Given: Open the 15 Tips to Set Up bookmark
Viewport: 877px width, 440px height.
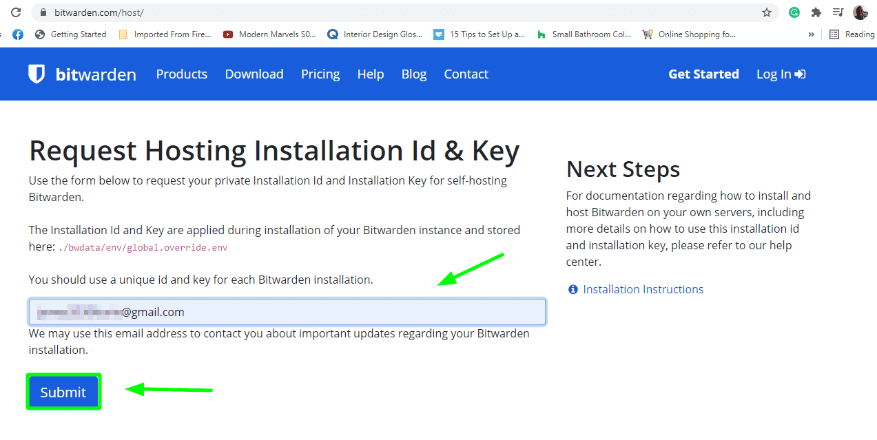Looking at the screenshot, I should pyautogui.click(x=479, y=34).
